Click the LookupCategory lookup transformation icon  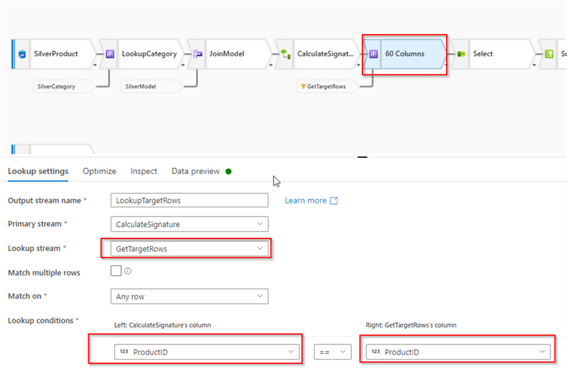coord(110,54)
